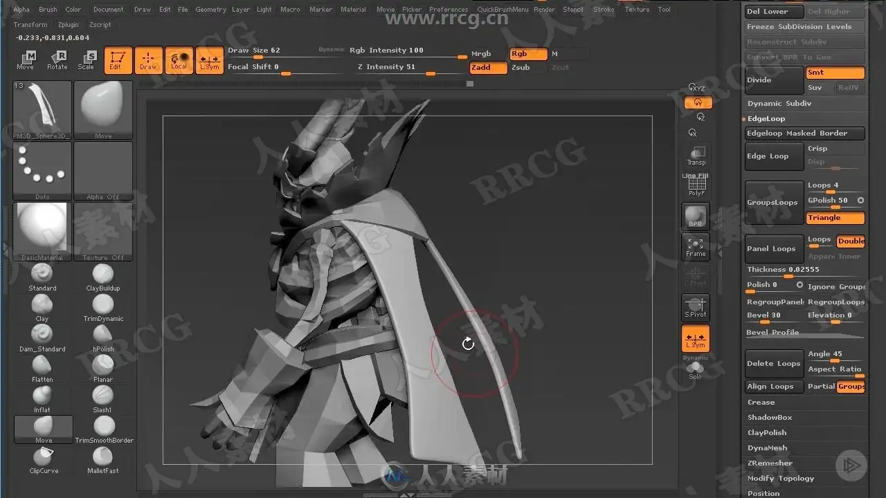
Task: Select the Dam_Standard brush
Action: [42, 338]
